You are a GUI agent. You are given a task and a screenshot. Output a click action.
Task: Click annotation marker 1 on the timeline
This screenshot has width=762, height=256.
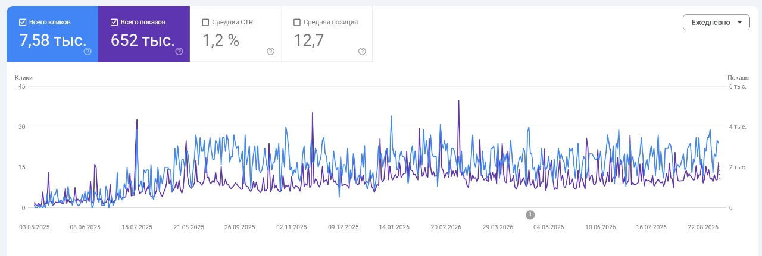click(x=530, y=214)
